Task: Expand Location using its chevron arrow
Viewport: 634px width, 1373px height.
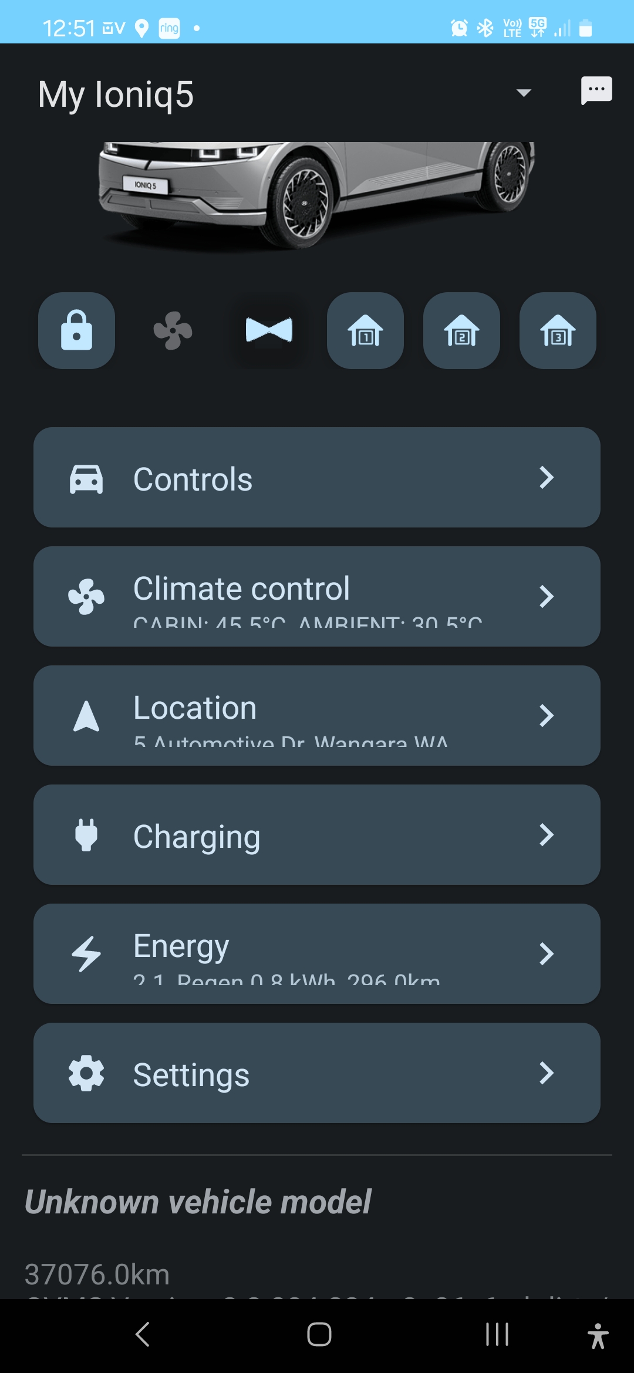Action: pos(547,715)
